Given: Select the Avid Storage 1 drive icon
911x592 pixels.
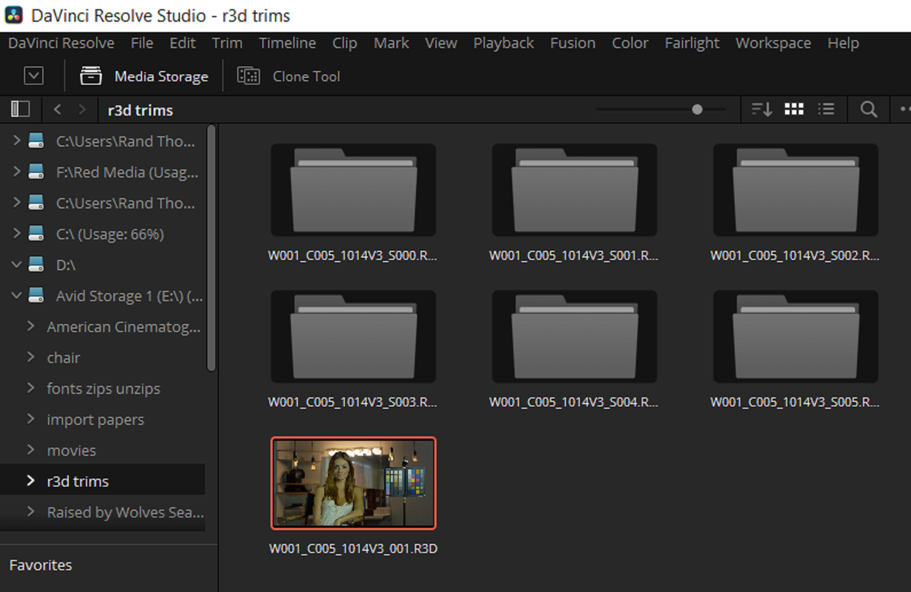Looking at the screenshot, I should [x=36, y=296].
